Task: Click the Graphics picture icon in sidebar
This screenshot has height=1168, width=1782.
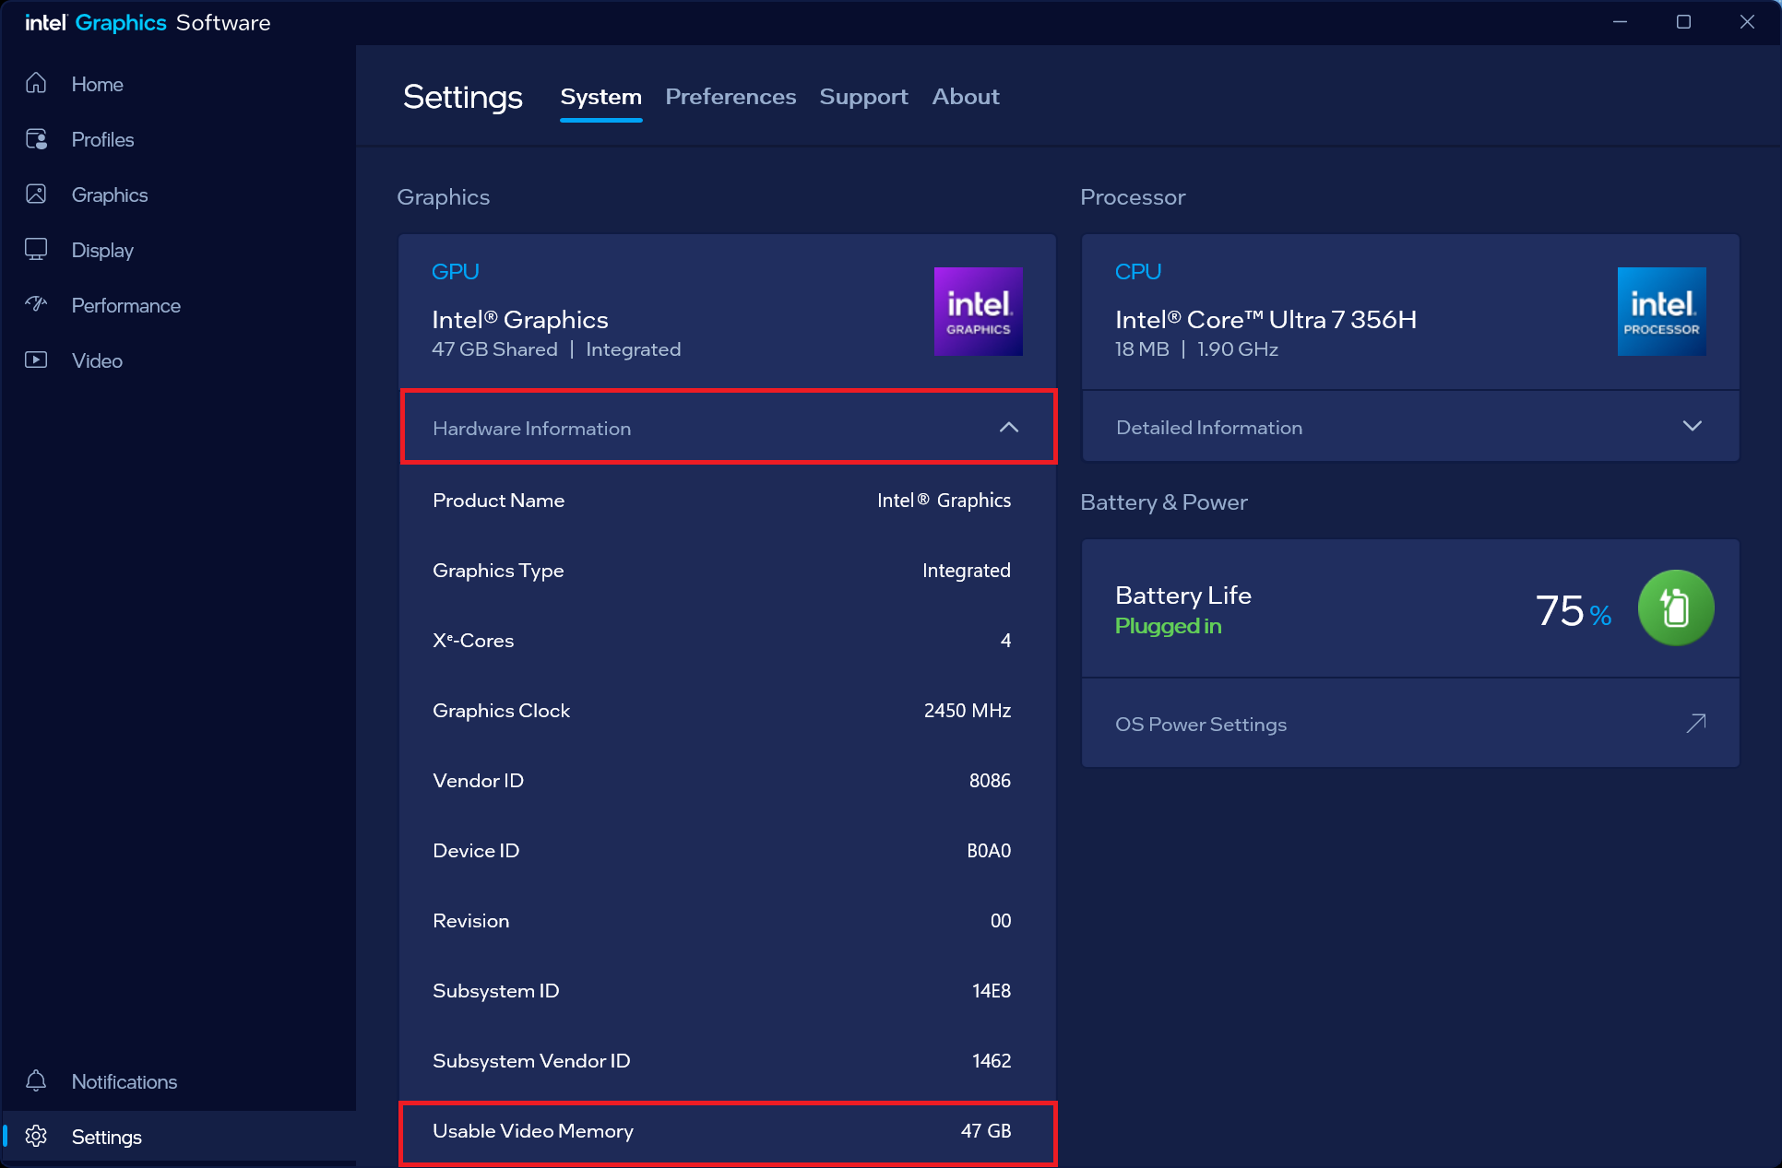Action: coord(36,195)
